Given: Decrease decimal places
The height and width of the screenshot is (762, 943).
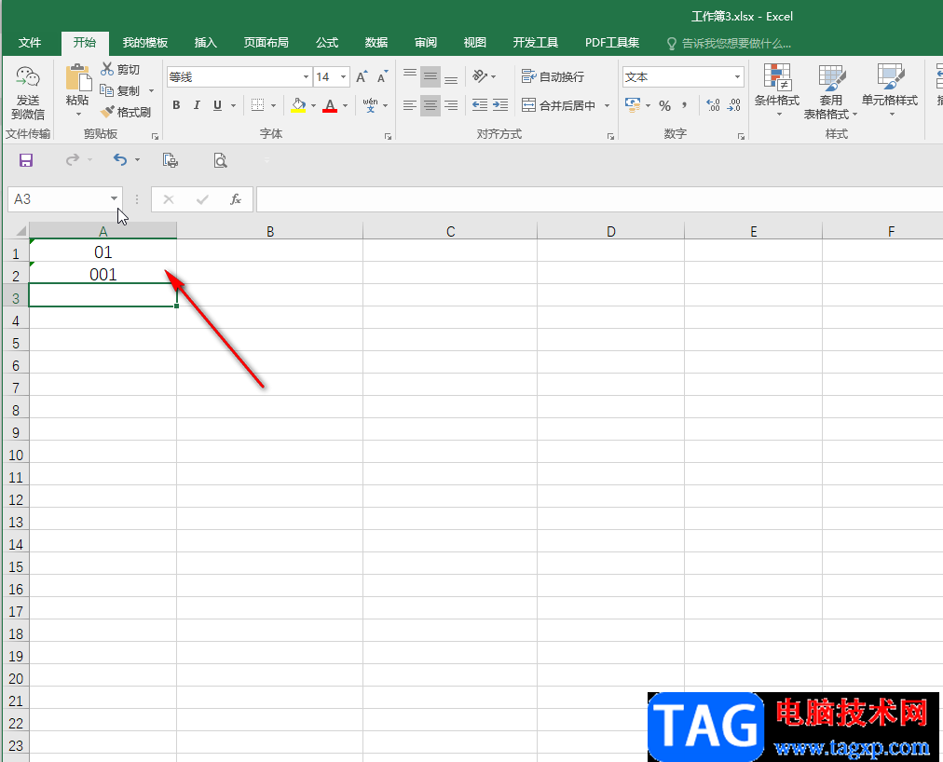Looking at the screenshot, I should pyautogui.click(x=733, y=105).
